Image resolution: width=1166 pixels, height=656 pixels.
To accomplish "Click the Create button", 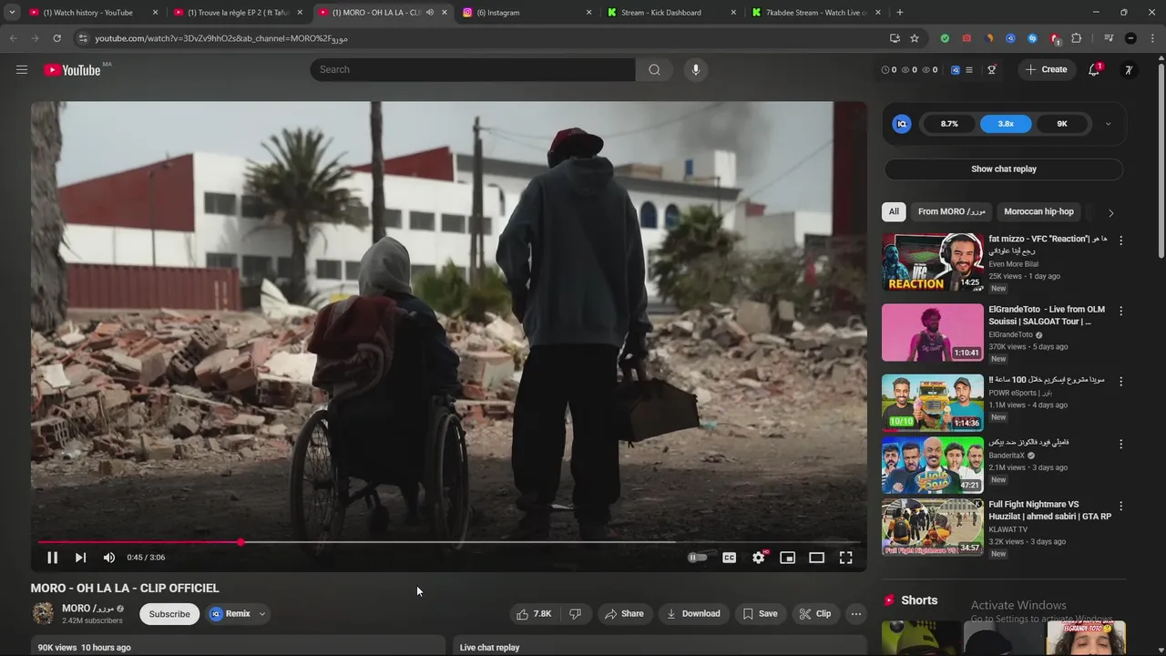I will pos(1046,69).
